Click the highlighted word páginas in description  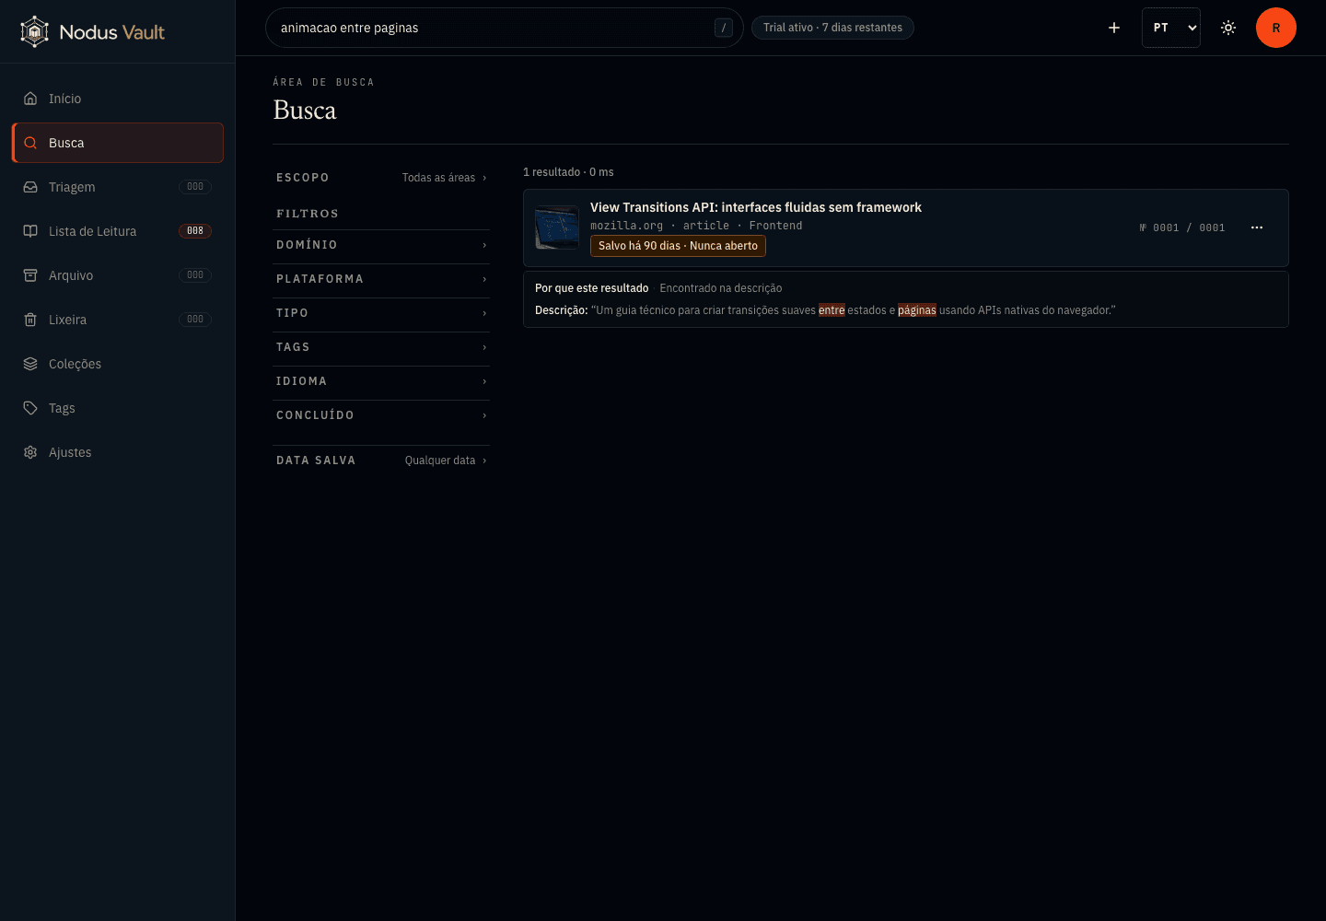[917, 310]
